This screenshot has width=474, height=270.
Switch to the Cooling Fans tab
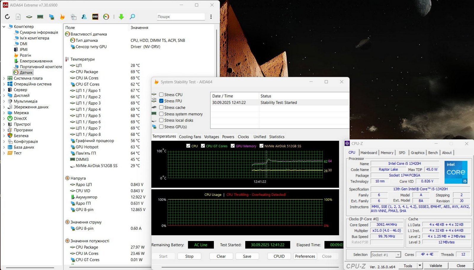[x=190, y=137]
